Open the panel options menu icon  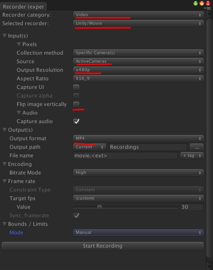click(207, 8)
